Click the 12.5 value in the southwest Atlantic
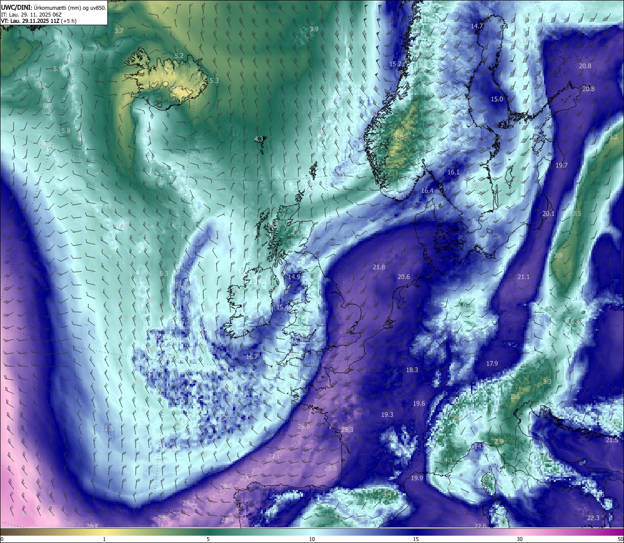Image resolution: width=624 pixels, height=543 pixels. point(108,428)
